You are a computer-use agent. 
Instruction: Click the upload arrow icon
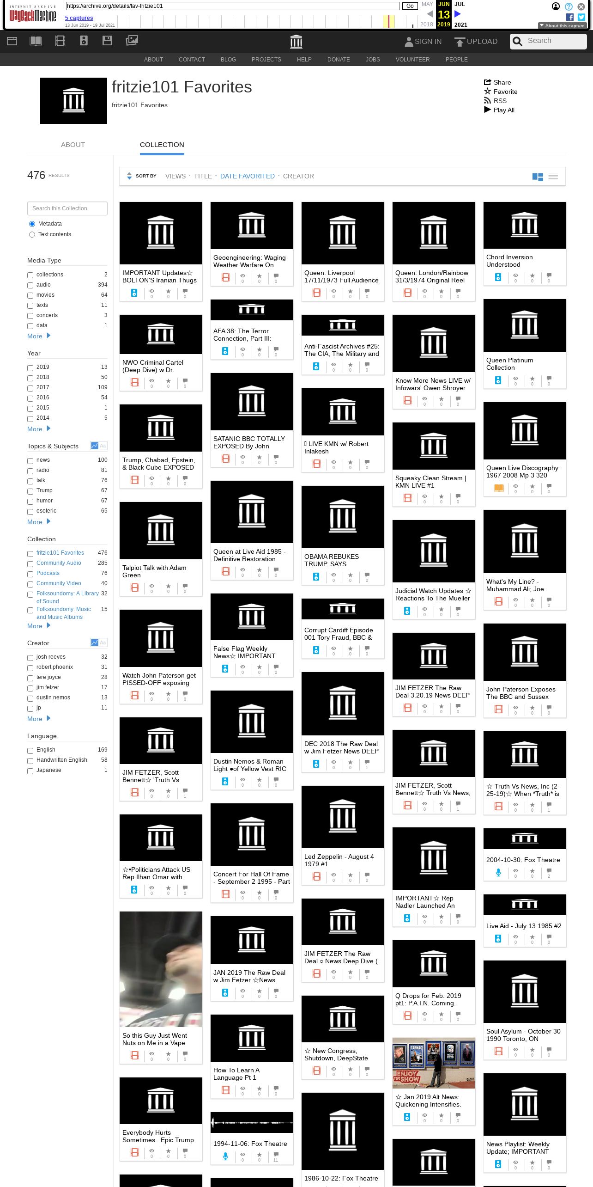(460, 42)
